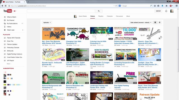The width and height of the screenshot is (179, 100).
Task: Click the Upload button
Action: pyautogui.click(x=158, y=11)
